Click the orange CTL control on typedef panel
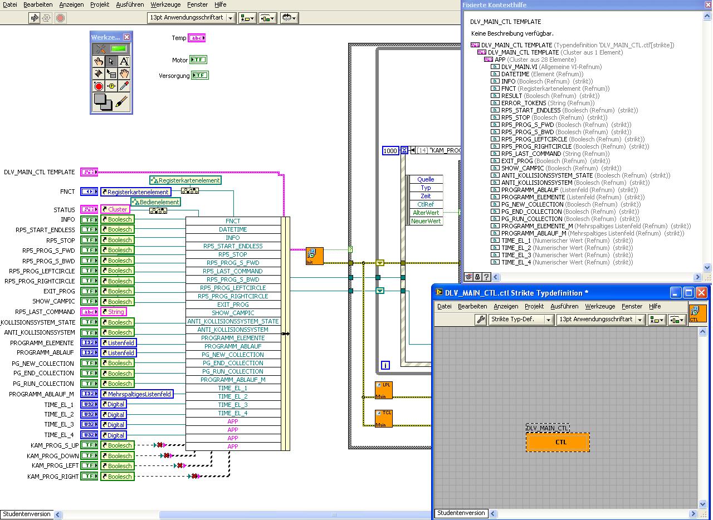 [x=558, y=442]
